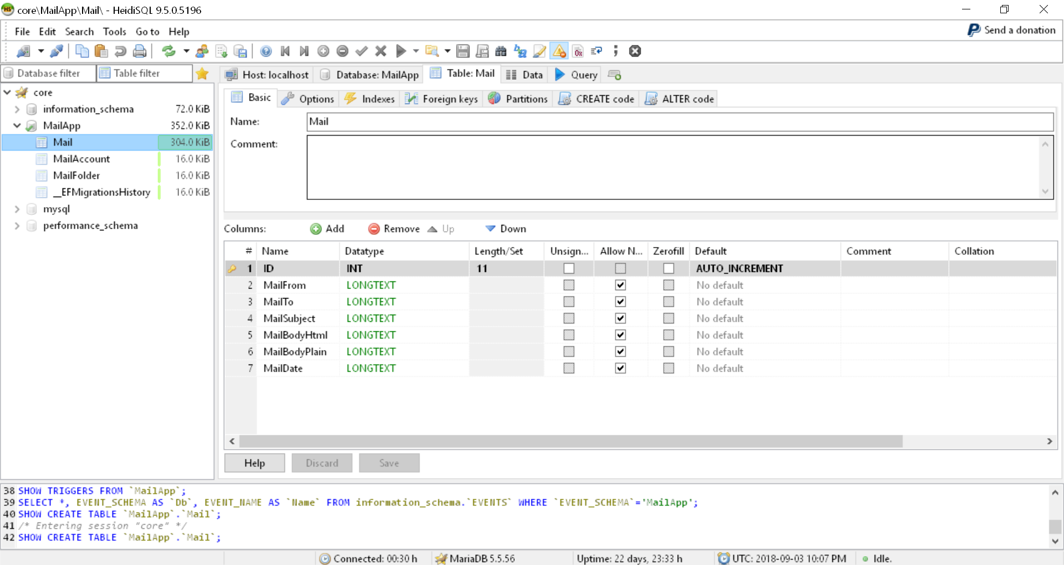Screen dimensions: 1064x565
Task: Click the yellow star favorites icon
Action: pos(202,74)
